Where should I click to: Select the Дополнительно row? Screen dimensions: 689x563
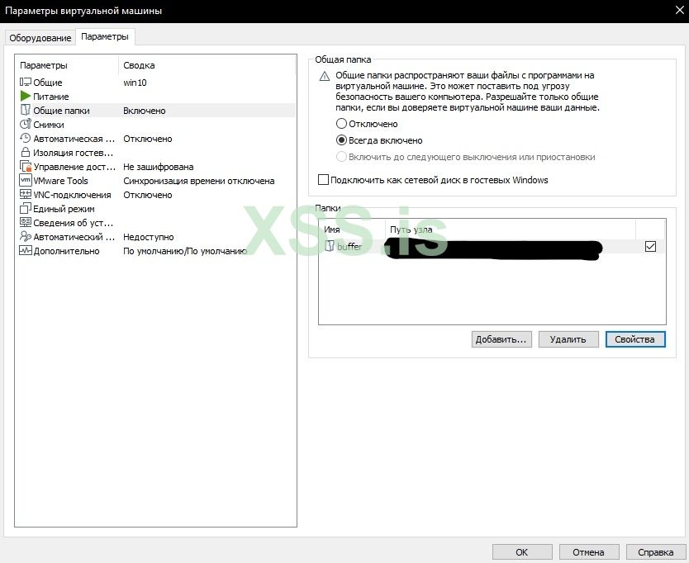point(155,251)
